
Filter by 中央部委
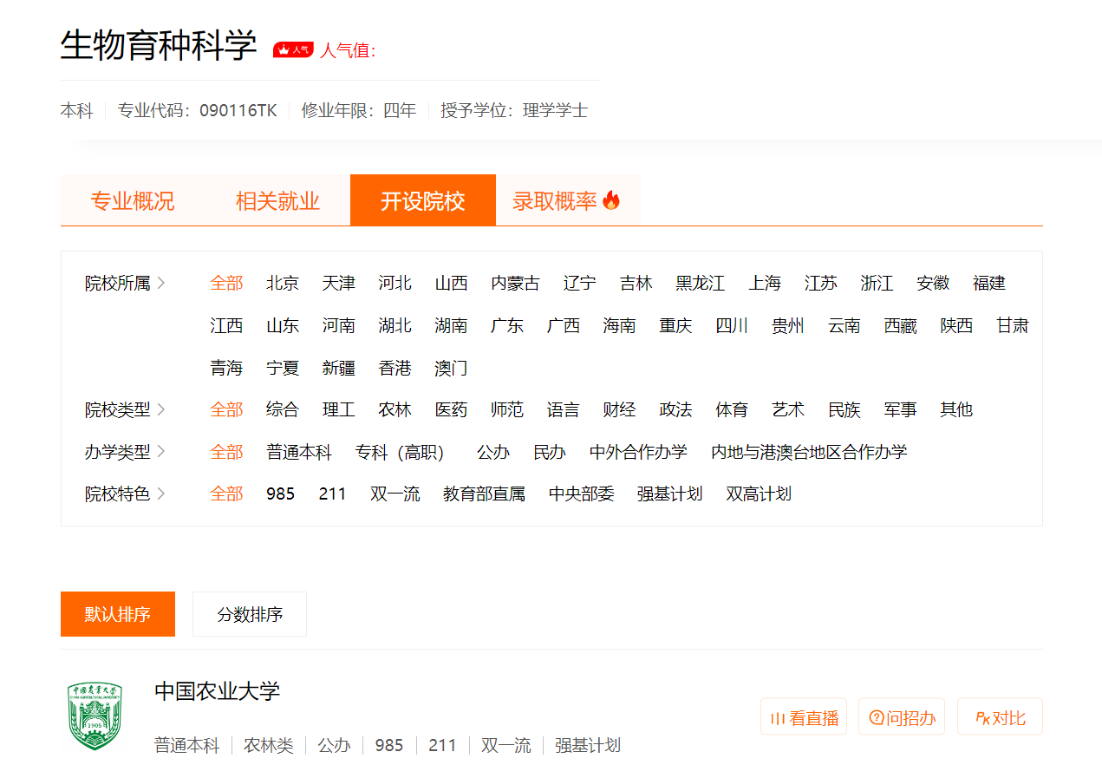tap(582, 494)
